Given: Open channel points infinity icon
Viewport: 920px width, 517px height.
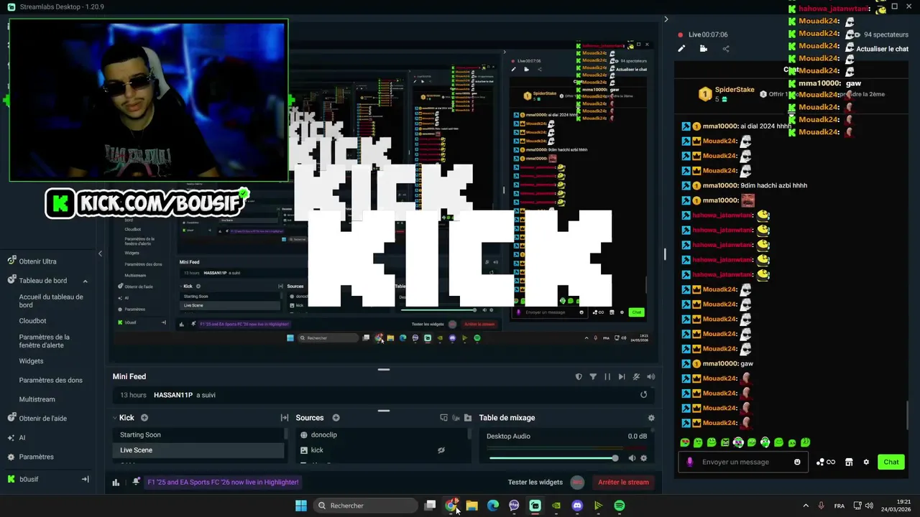Looking at the screenshot, I should point(826,462).
